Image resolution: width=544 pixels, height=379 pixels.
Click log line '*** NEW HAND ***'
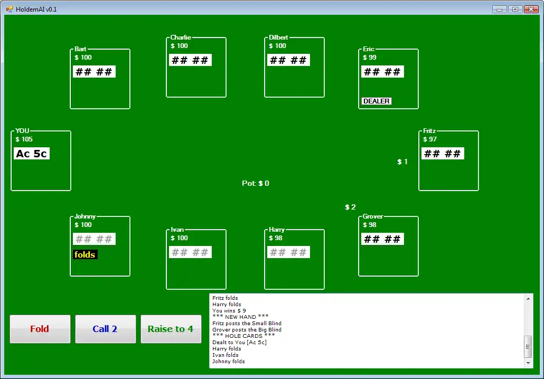[240, 317]
